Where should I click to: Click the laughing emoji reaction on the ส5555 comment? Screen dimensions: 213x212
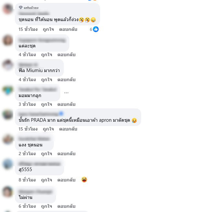(84, 180)
